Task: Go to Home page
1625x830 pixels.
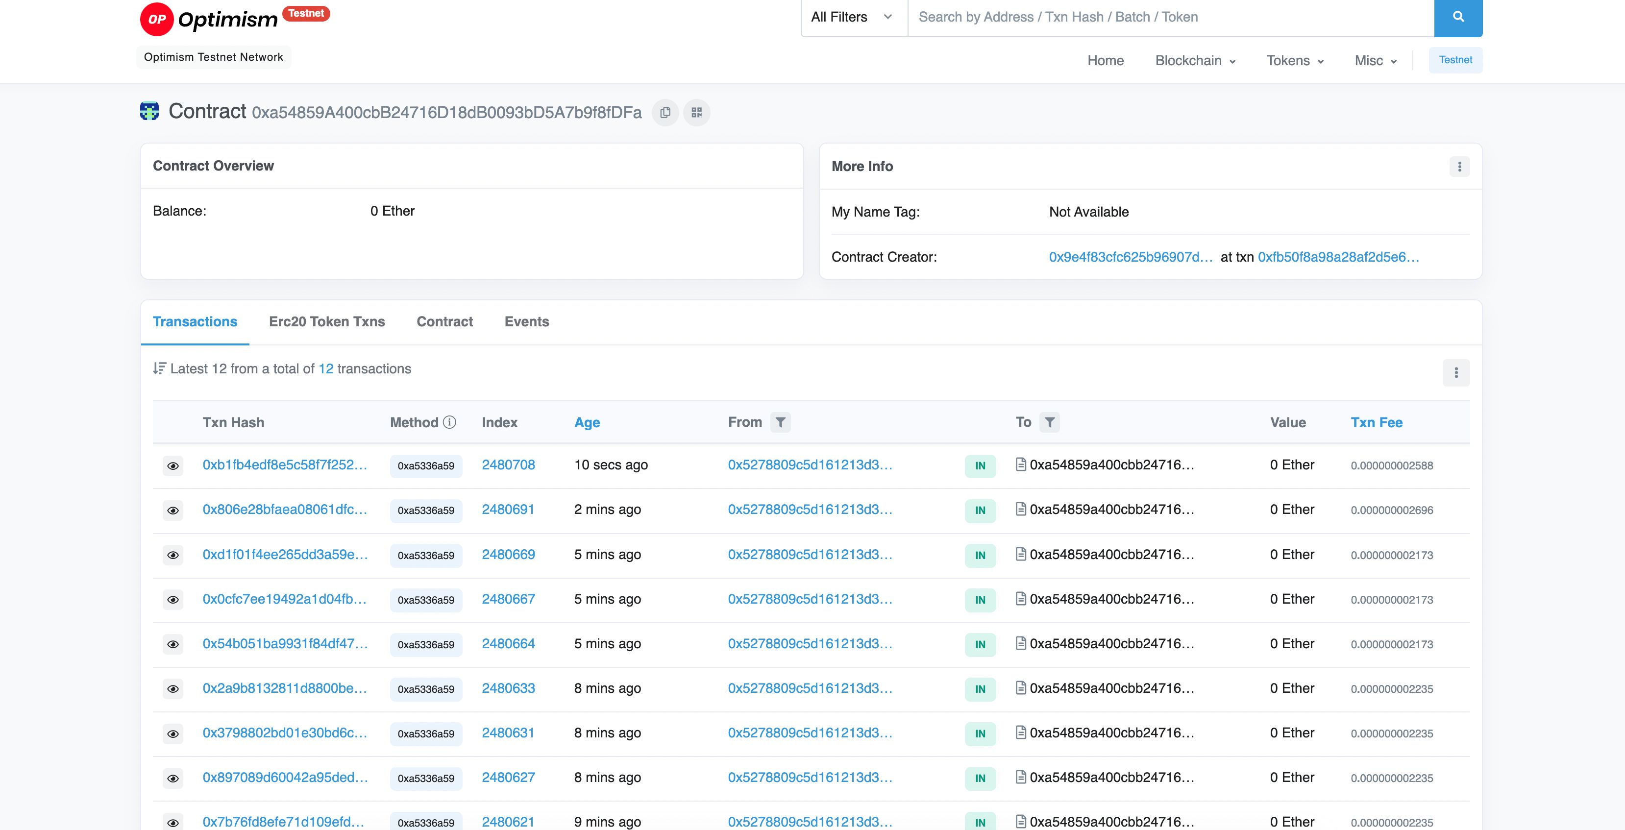Action: (x=1105, y=61)
